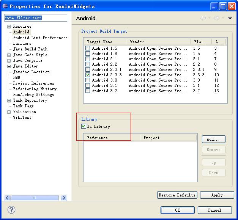
Task: Click the Add... library button
Action: coord(214,139)
